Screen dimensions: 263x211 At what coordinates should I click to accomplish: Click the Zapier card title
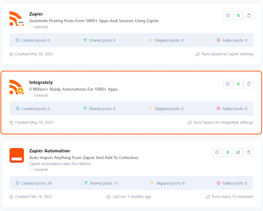coord(36,14)
